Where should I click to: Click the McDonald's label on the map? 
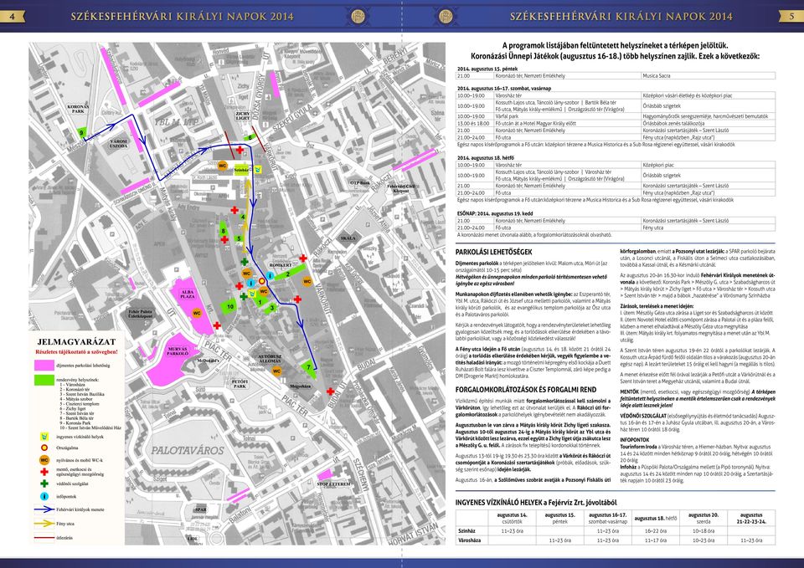tap(209, 361)
